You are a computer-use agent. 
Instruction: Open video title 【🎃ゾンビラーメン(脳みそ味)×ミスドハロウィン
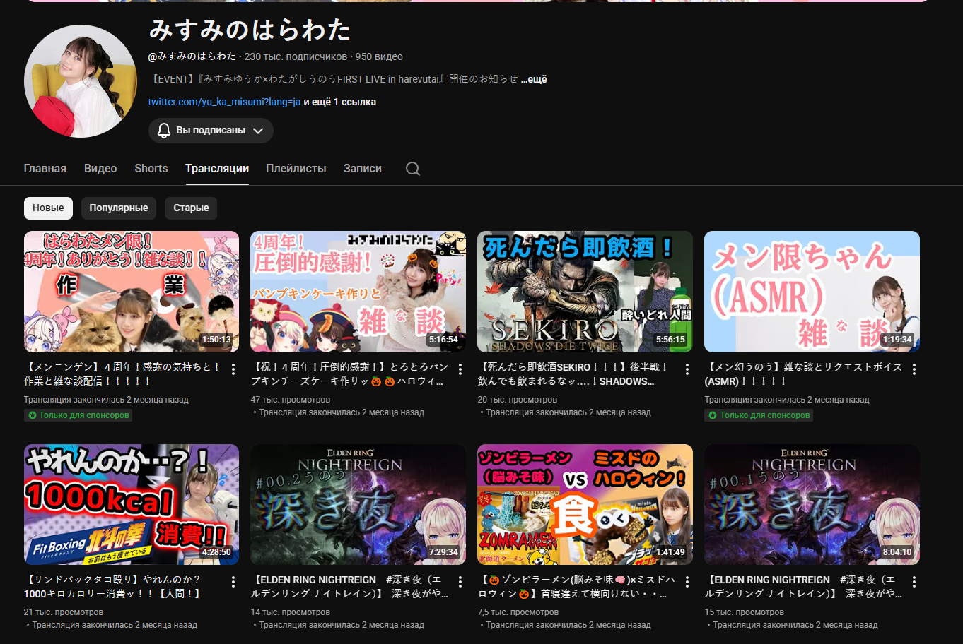(x=576, y=587)
